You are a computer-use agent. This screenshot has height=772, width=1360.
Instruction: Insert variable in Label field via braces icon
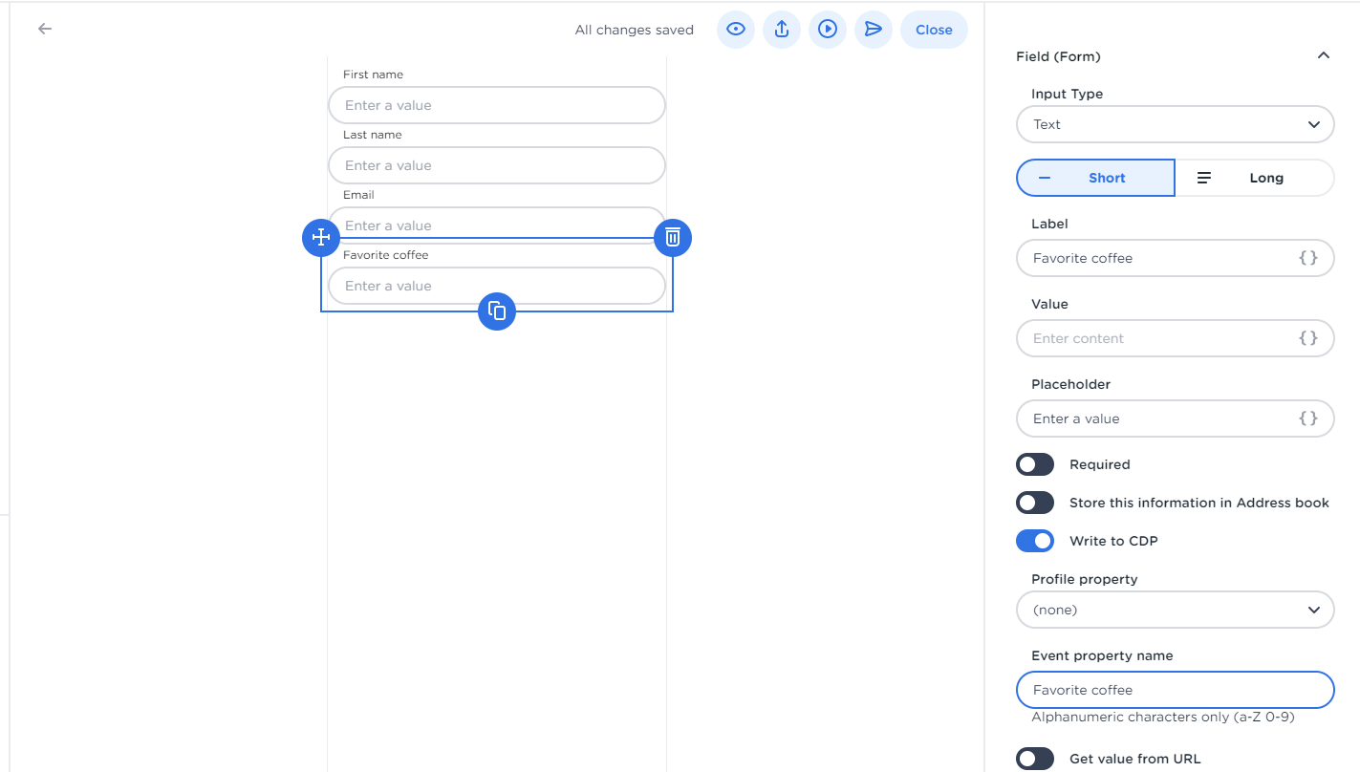coord(1307,258)
